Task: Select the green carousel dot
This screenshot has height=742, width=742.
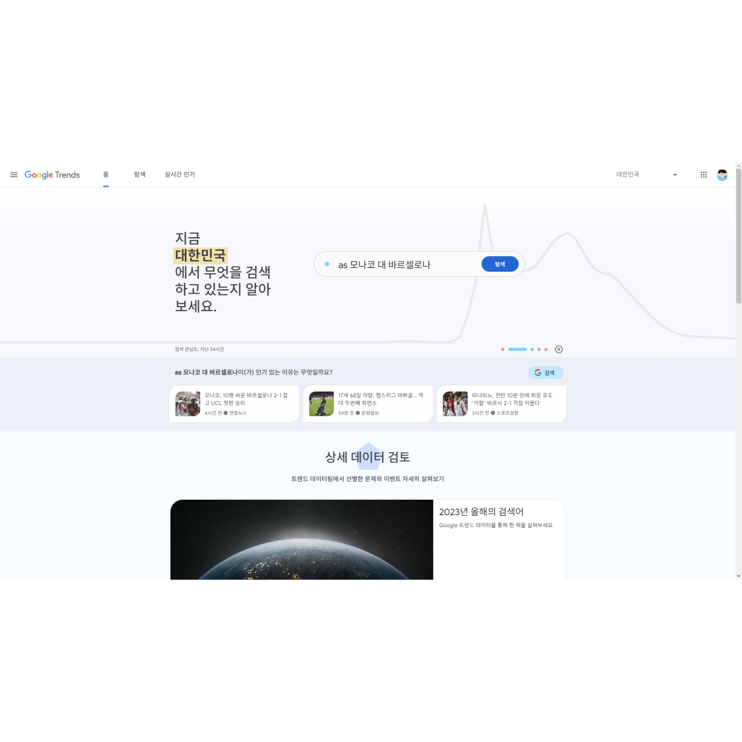Action: (532, 349)
